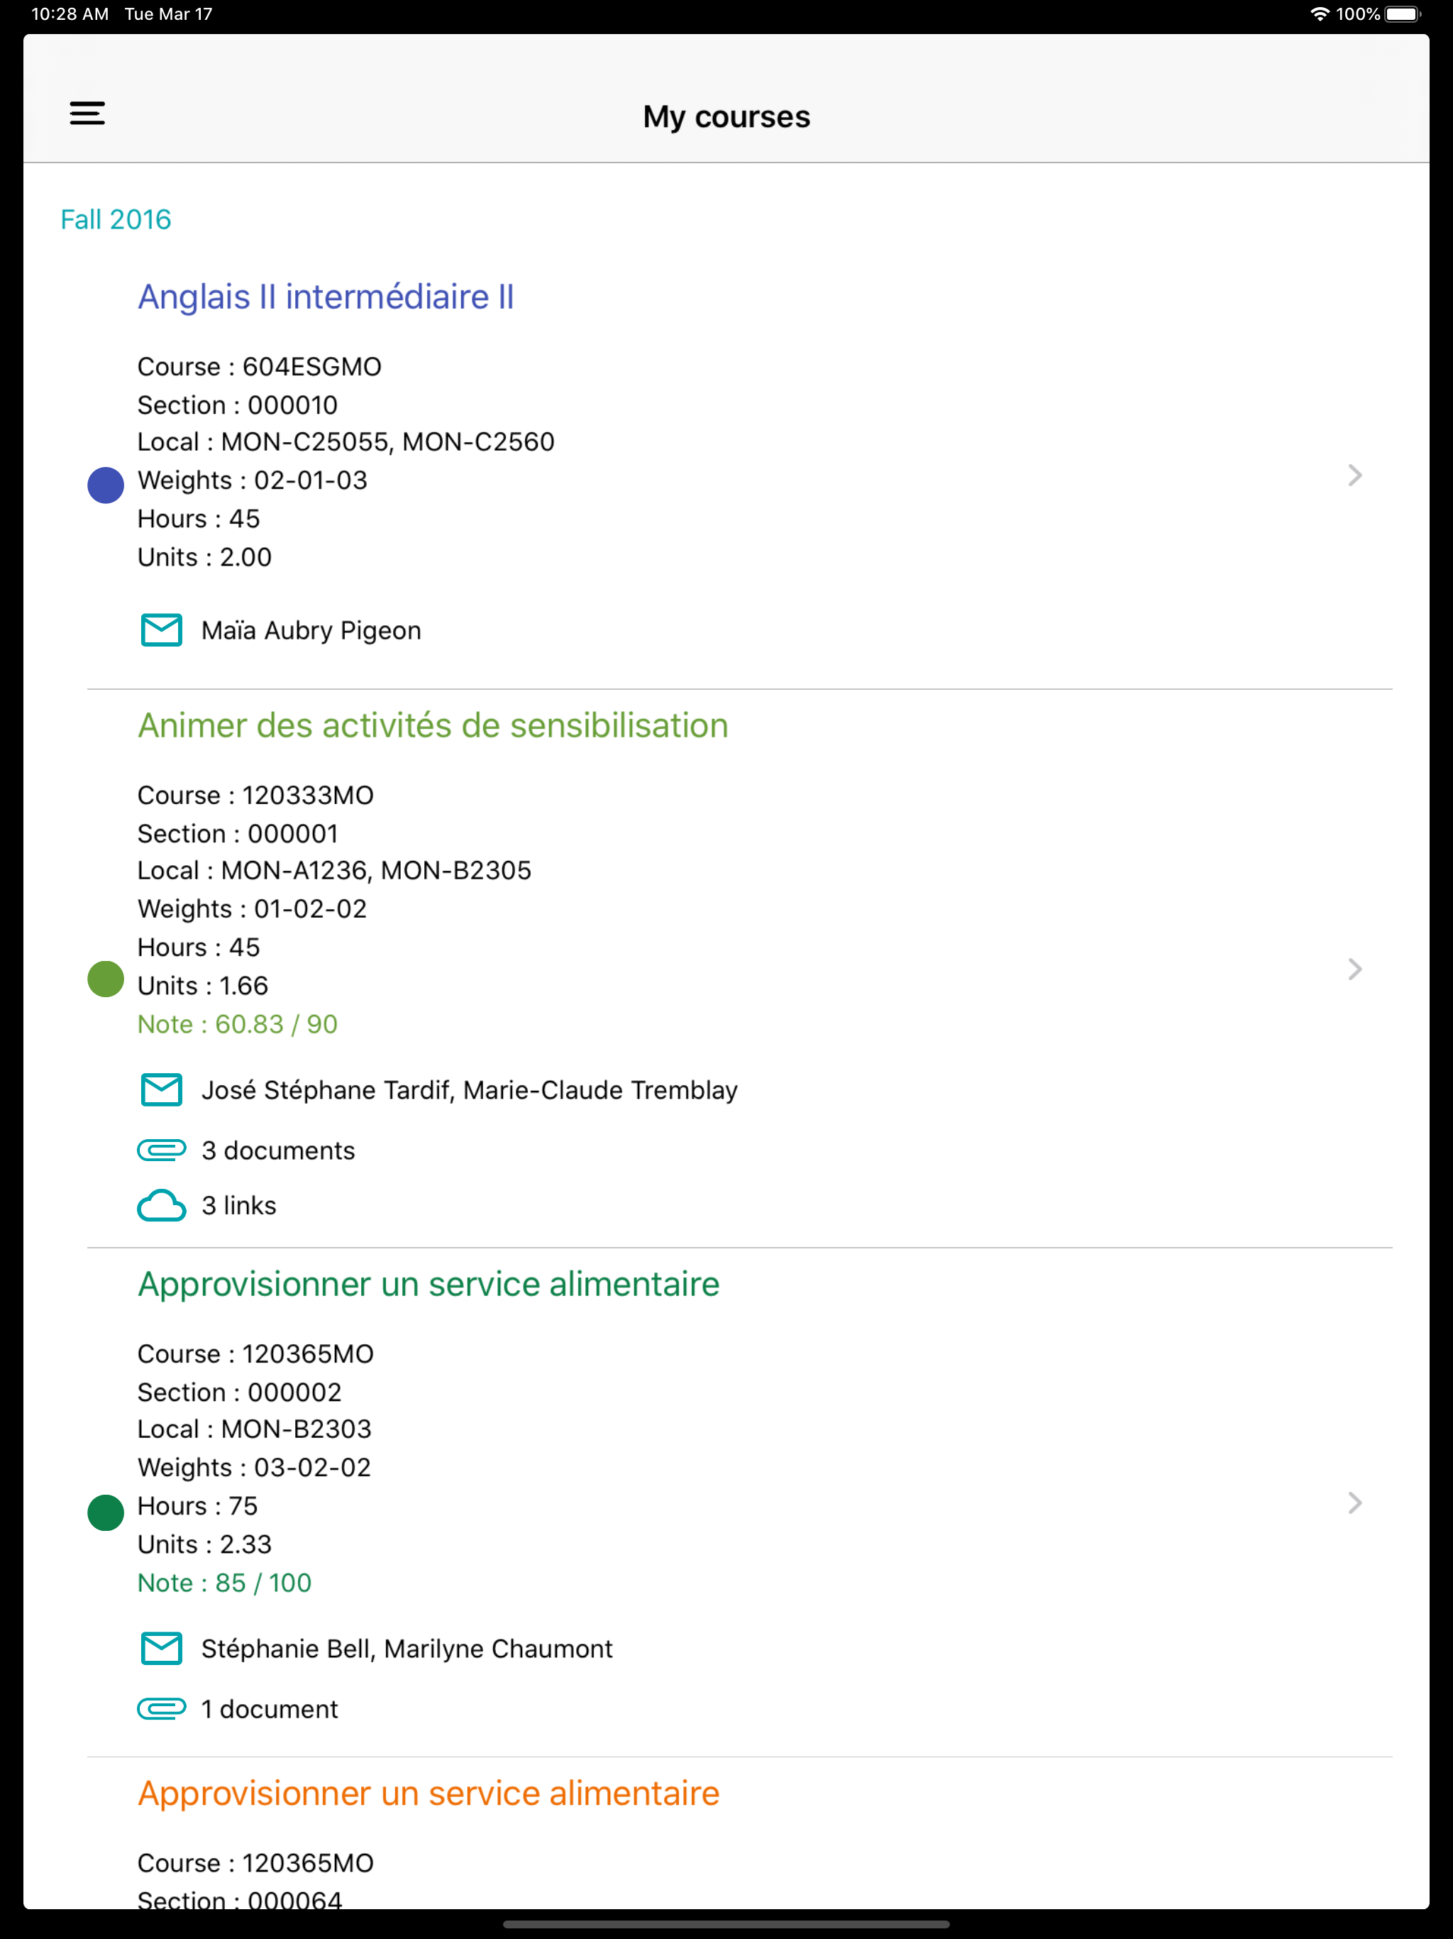
Task: Tap the dark green dot for Approvisionner
Action: (106, 1512)
